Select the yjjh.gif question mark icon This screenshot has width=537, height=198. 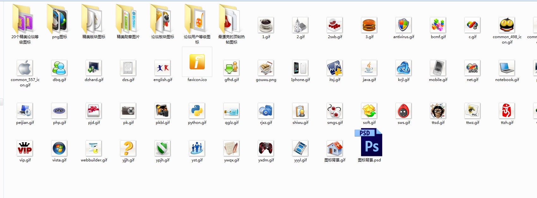[x=128, y=148]
